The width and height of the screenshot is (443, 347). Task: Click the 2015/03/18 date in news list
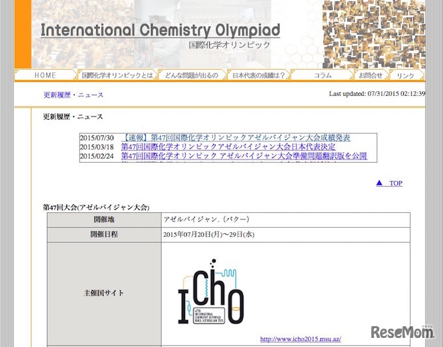coord(97,147)
